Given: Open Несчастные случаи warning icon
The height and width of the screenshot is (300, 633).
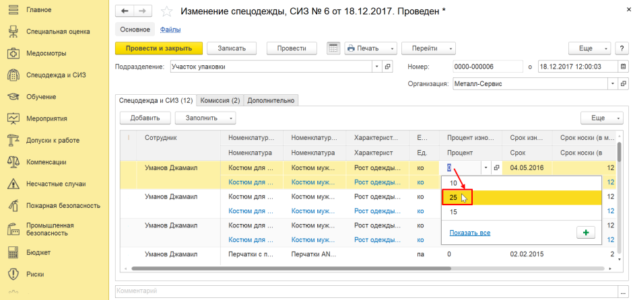Looking at the screenshot, I should 13,184.
